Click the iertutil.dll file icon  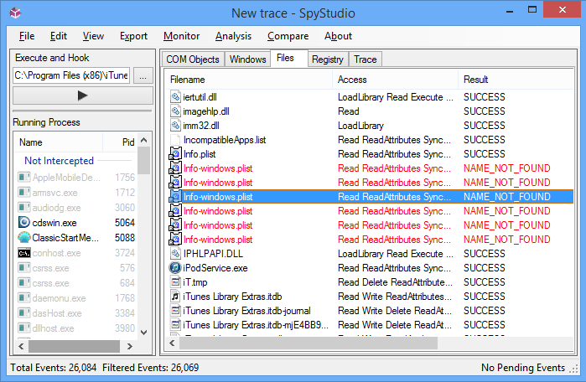[175, 97]
